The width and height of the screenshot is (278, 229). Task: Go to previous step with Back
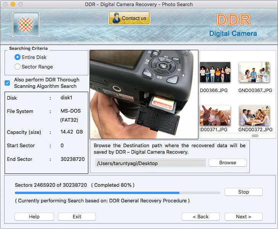pyautogui.click(x=201, y=216)
